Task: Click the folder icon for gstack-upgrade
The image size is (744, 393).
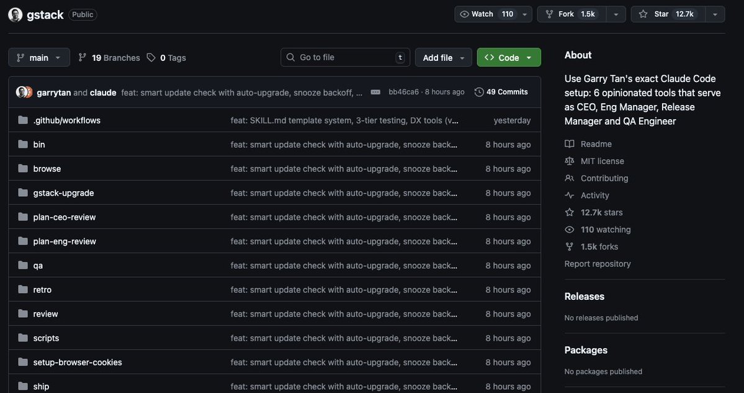Action: point(23,192)
